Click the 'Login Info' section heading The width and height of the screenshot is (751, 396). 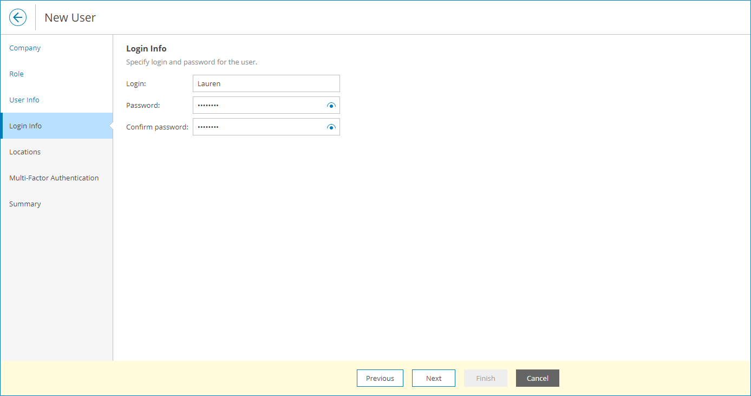tap(146, 49)
